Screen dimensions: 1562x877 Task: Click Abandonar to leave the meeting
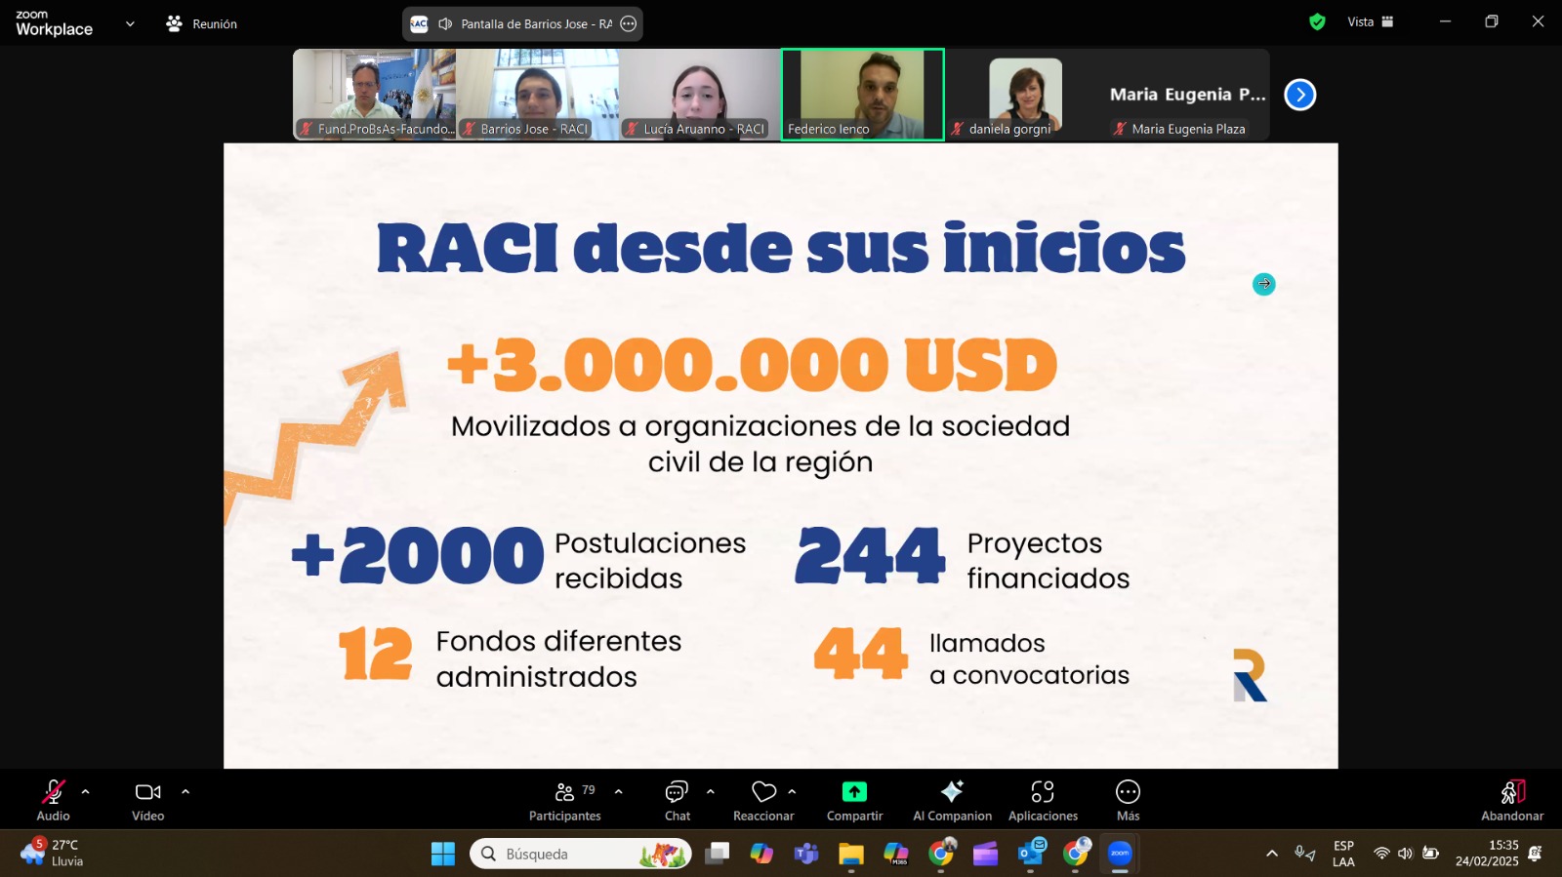point(1511,800)
